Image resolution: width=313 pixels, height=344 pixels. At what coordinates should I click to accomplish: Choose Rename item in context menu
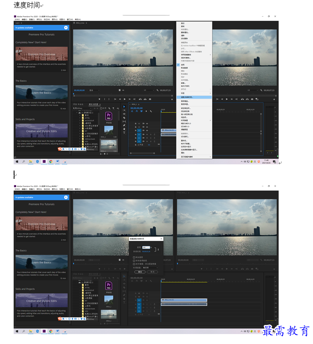(x=194, y=140)
